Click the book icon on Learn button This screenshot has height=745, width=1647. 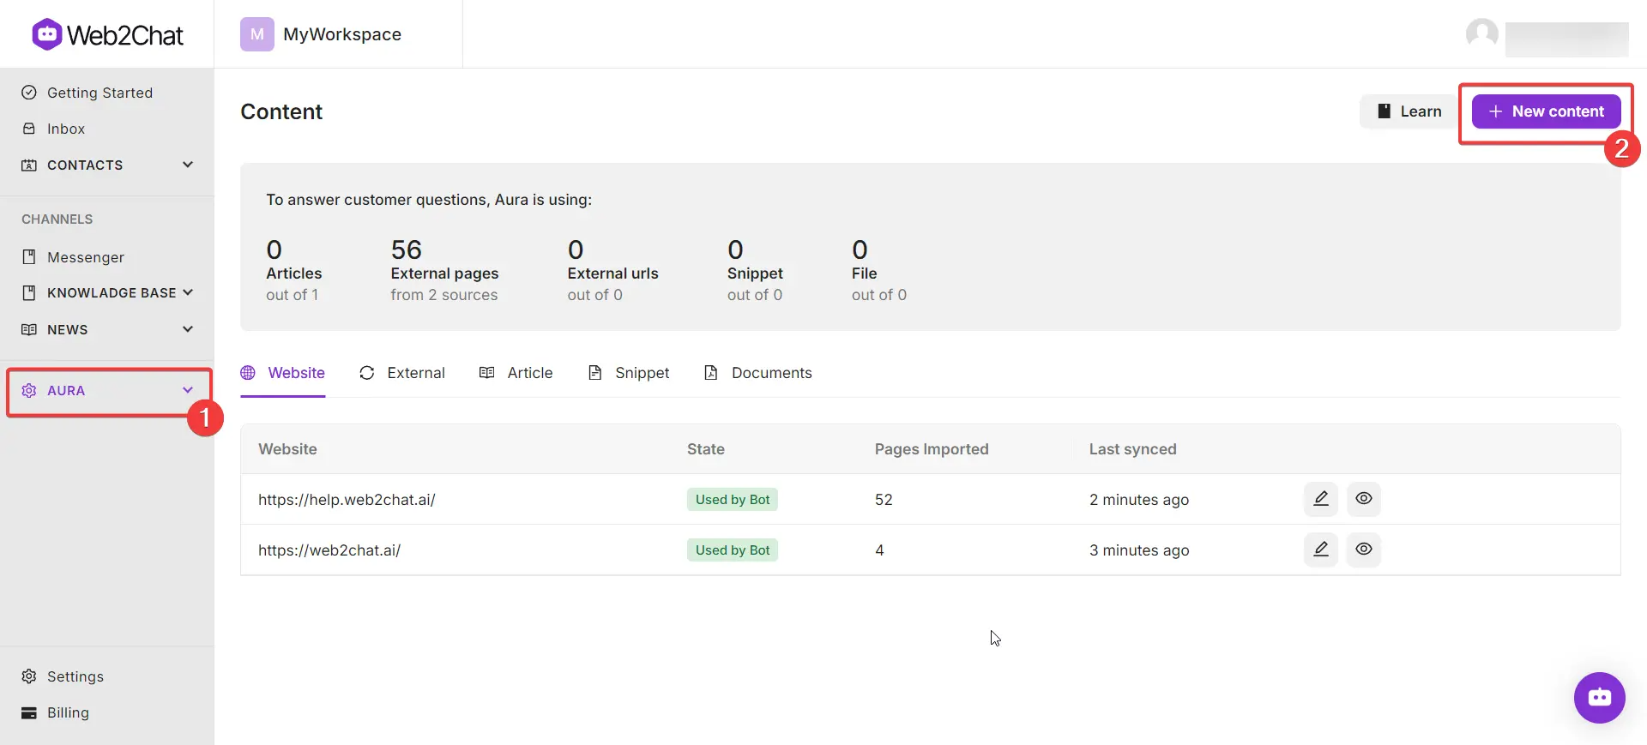1384,111
